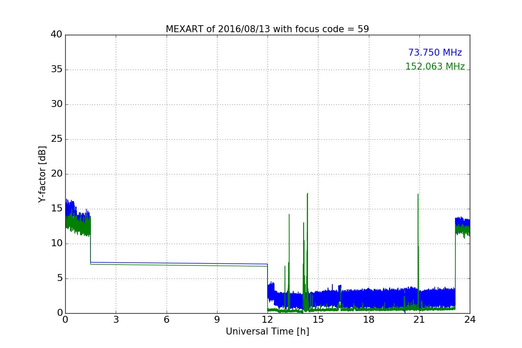
Task: Click the x-axis tick label 9
Action: tap(217, 320)
